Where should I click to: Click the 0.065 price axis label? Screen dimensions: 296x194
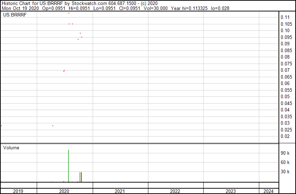(x=286, y=77)
